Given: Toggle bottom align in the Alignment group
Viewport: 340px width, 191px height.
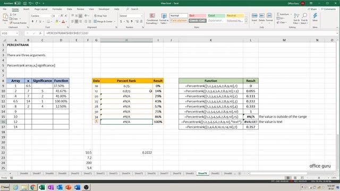Looking at the screenshot, I should click(80, 16).
